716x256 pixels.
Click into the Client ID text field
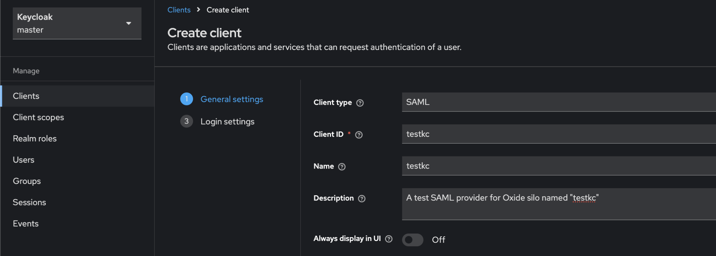pos(558,134)
